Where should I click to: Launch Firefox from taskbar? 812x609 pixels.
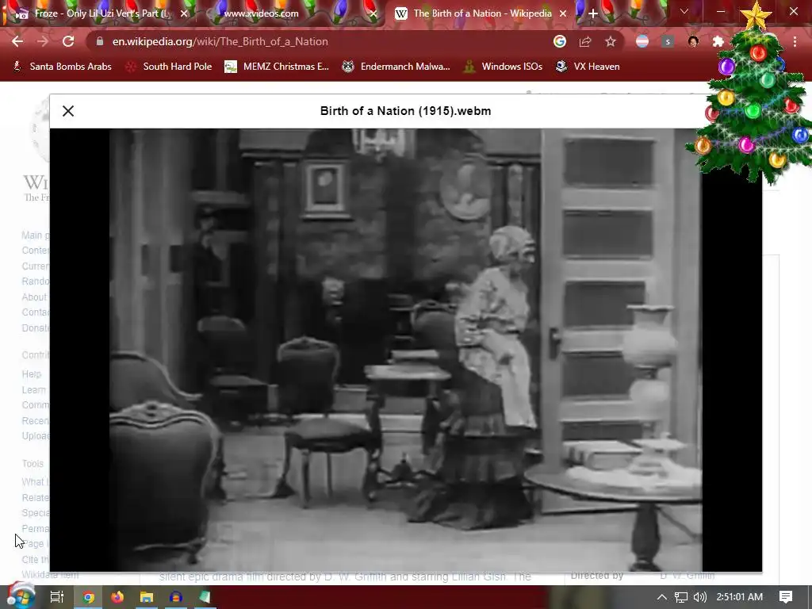[117, 597]
